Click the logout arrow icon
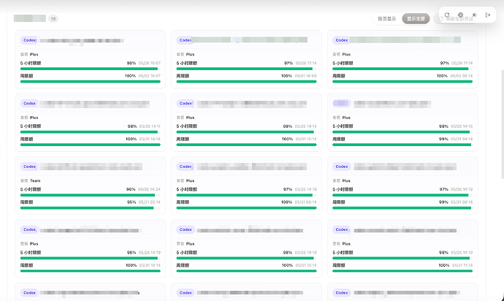 pos(488,15)
